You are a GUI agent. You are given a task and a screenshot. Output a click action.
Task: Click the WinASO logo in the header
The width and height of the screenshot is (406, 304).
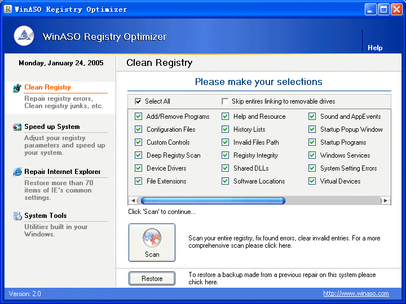24,36
